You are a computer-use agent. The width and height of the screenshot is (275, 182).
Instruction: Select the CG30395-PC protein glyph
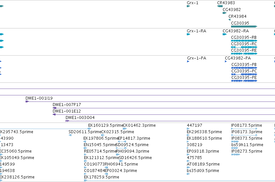click(244, 74)
